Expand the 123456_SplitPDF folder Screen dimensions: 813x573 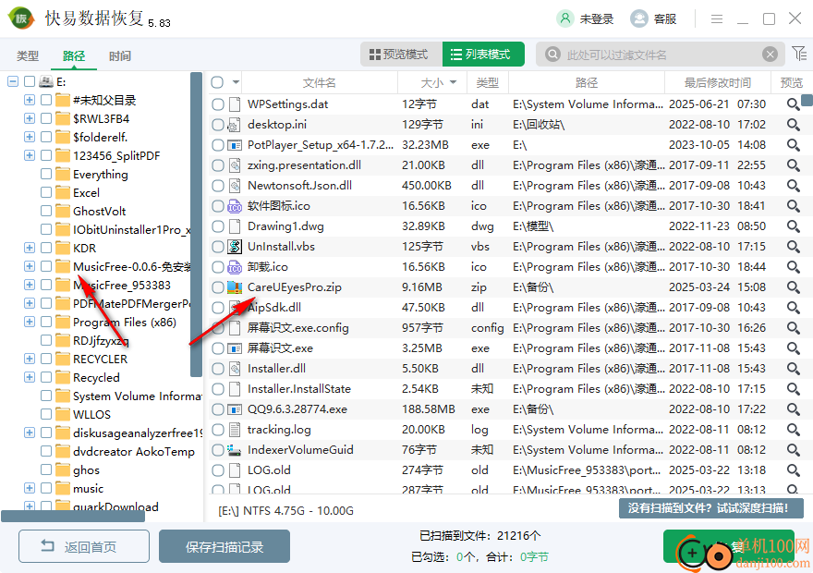click(x=30, y=155)
